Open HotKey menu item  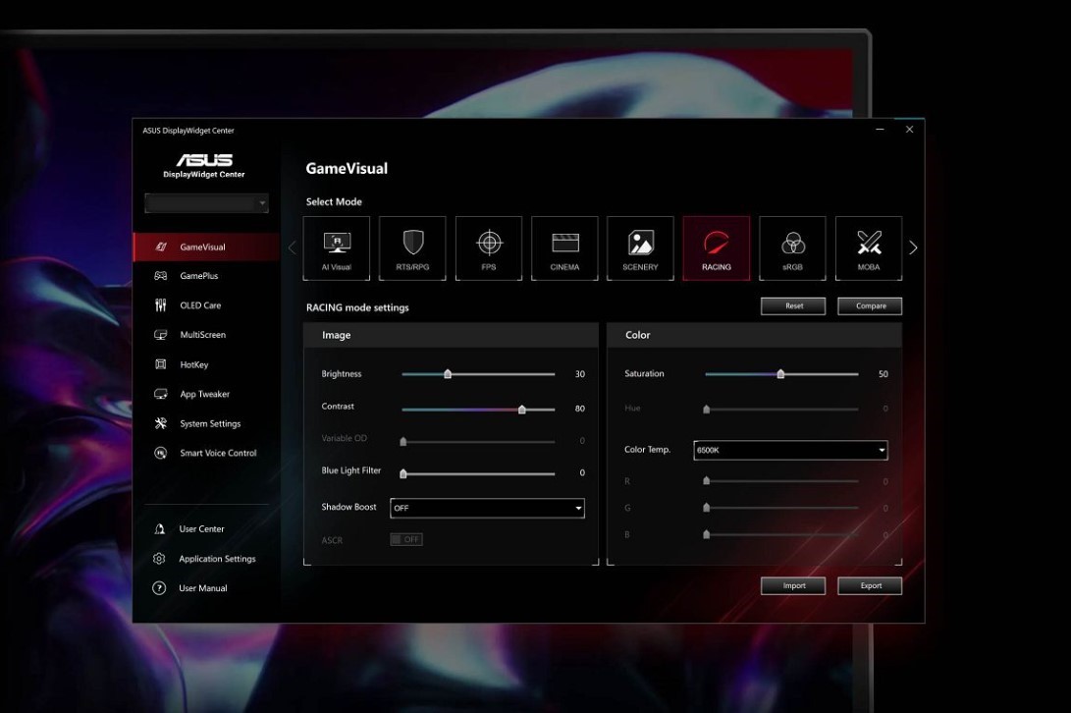click(206, 364)
